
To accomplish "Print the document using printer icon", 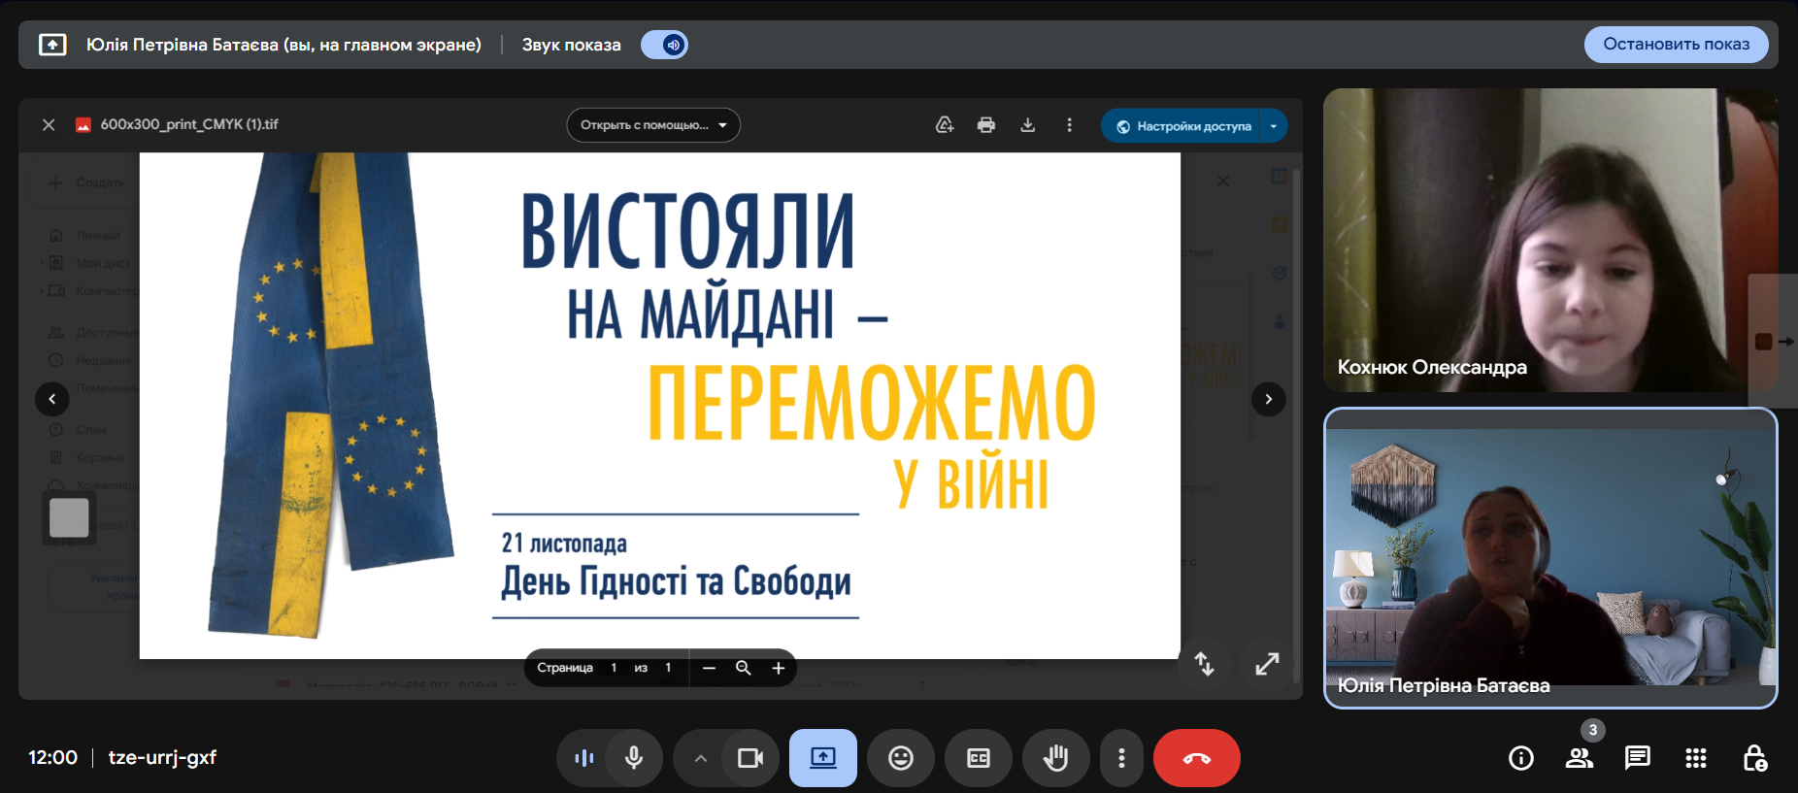I will 986,125.
